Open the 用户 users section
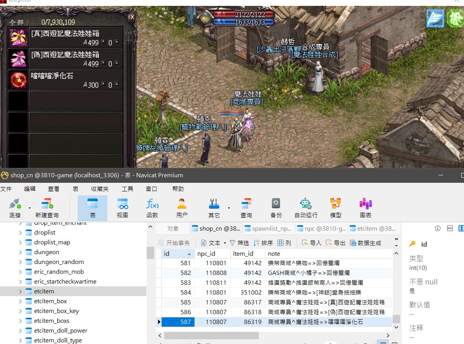 coord(182,208)
